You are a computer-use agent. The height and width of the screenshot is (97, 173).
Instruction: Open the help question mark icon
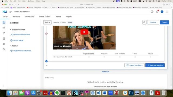tap(152, 12)
